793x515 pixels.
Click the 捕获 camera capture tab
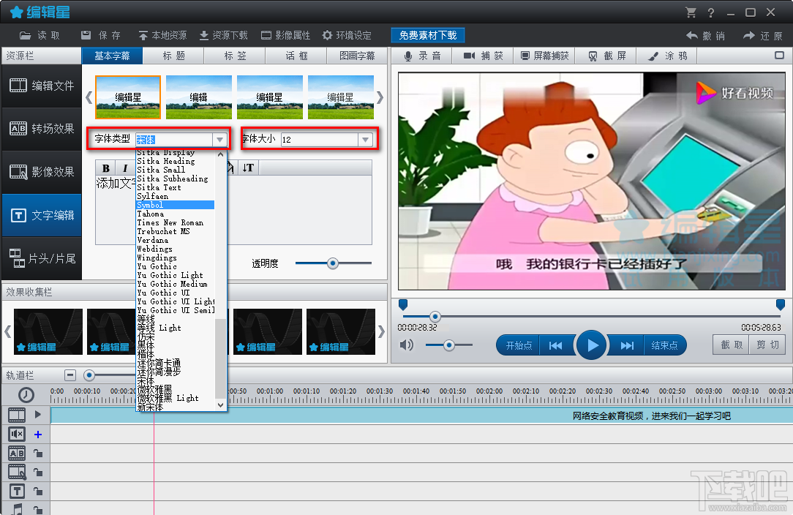coord(484,56)
